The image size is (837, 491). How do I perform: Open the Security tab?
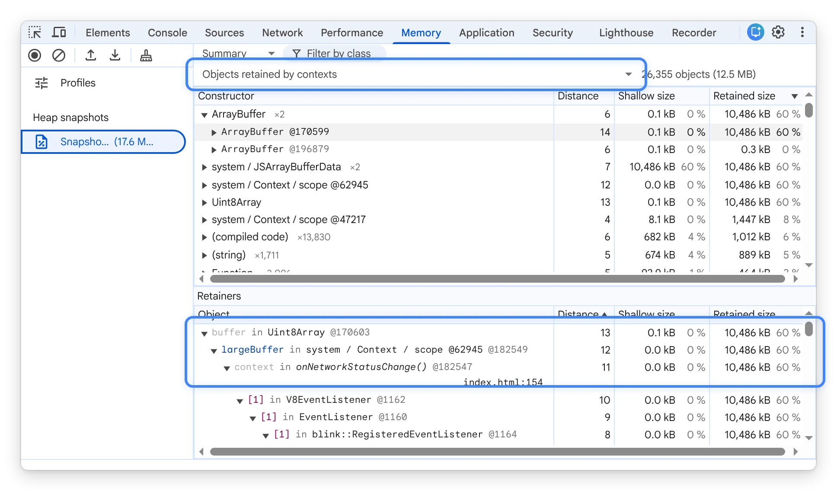[x=553, y=33]
